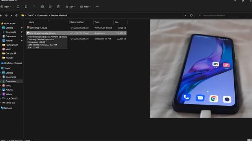This screenshot has height=141, width=252.
Task: Select the jdk windows-x64 bin.exe file
Action: [76, 33]
